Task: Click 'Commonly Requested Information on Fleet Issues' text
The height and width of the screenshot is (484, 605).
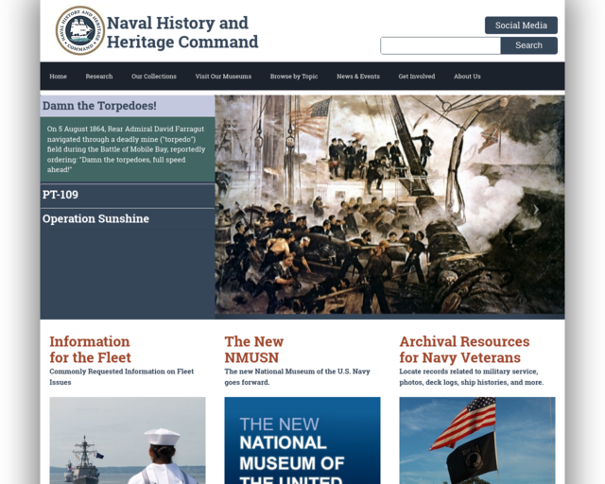Action: click(x=122, y=376)
